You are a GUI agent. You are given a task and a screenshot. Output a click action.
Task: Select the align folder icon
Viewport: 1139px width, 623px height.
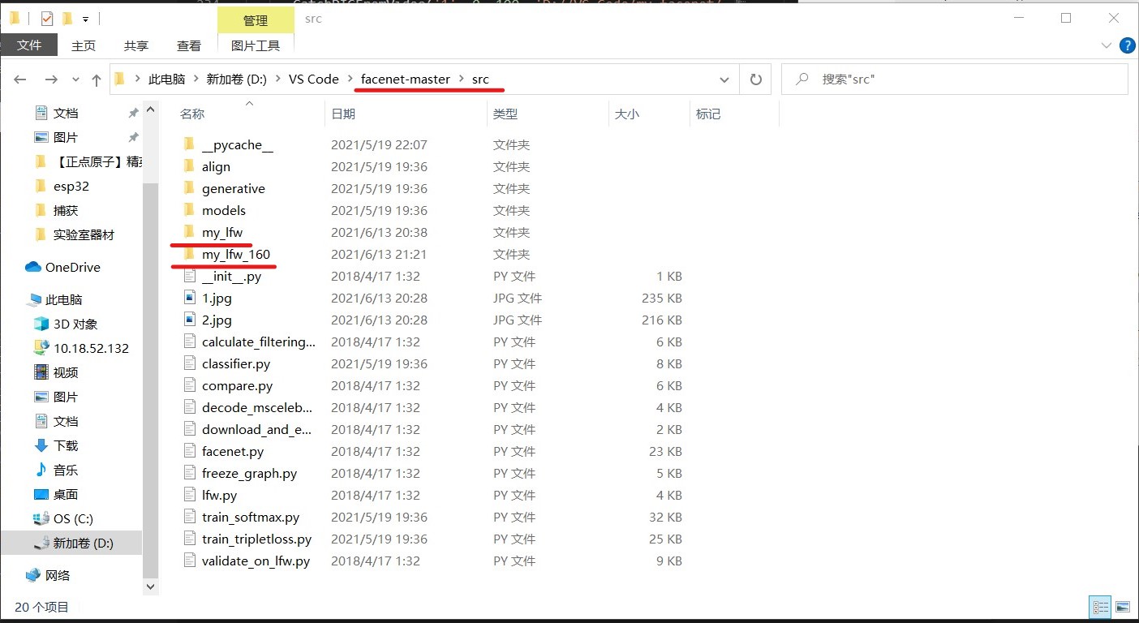click(x=189, y=166)
